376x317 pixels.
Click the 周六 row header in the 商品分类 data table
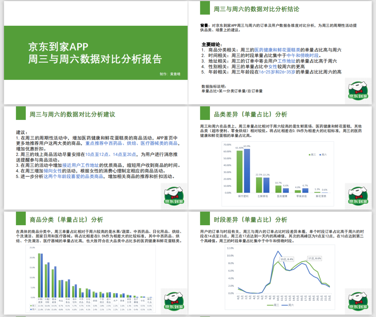coord(33,309)
